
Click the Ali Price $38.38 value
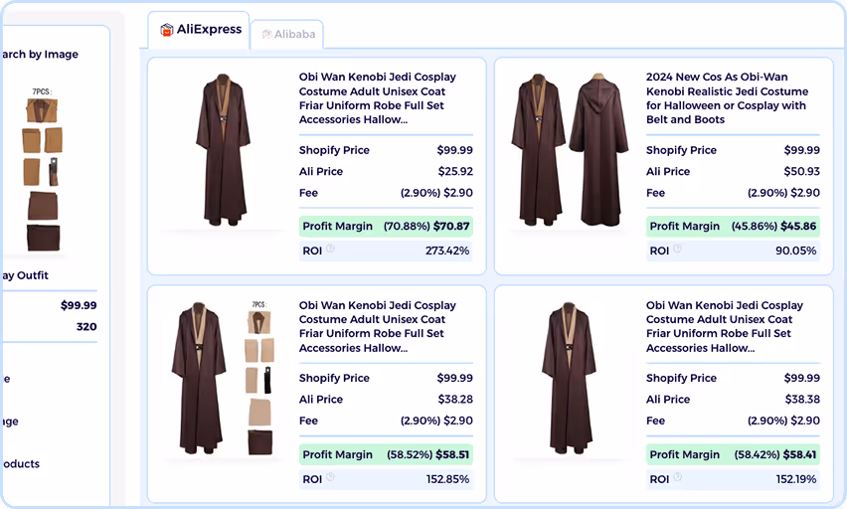[802, 400]
